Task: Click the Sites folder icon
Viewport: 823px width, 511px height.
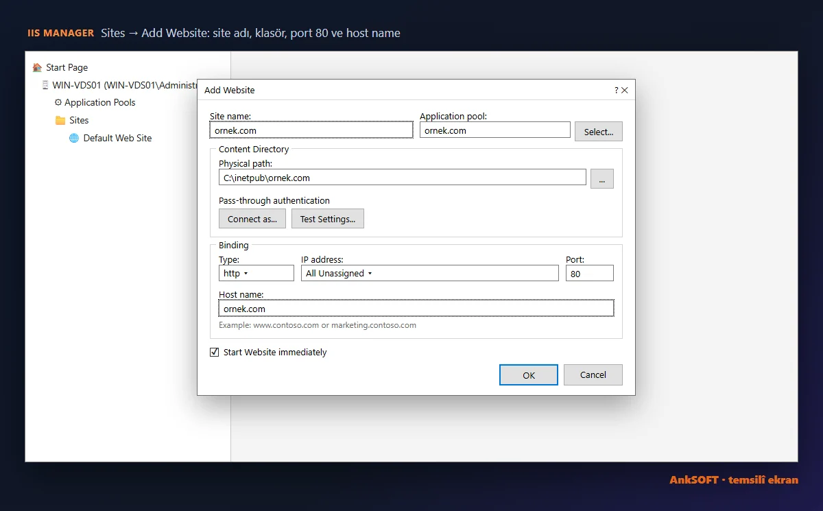Action: click(60, 120)
